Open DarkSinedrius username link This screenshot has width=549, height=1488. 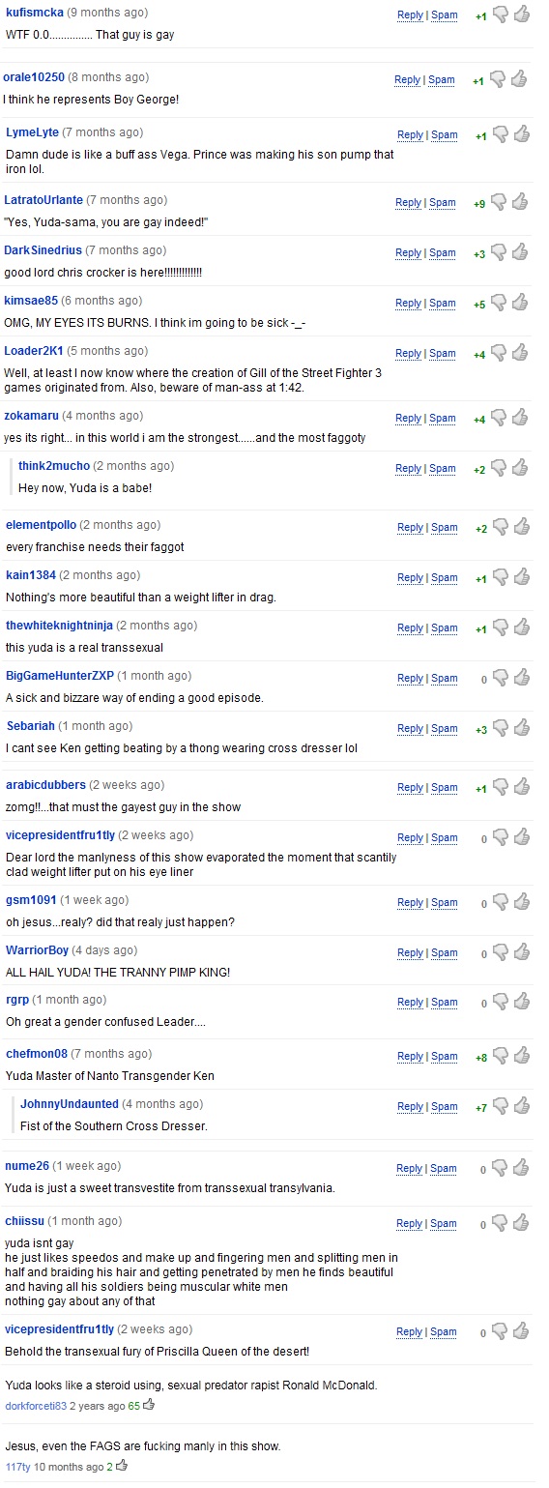(x=43, y=250)
